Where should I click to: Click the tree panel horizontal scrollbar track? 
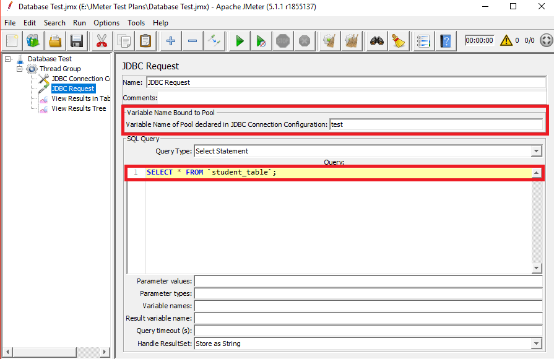click(88, 352)
